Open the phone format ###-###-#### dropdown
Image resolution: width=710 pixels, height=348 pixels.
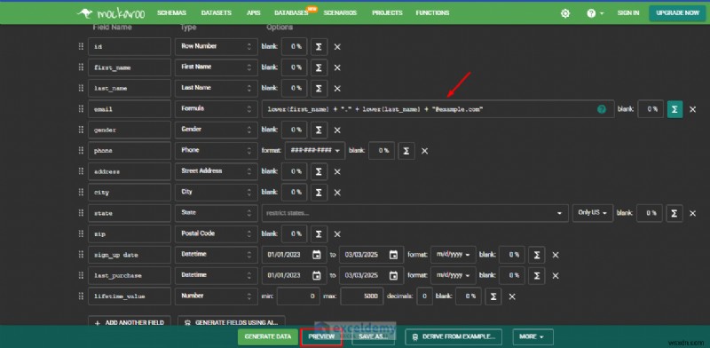pos(315,151)
